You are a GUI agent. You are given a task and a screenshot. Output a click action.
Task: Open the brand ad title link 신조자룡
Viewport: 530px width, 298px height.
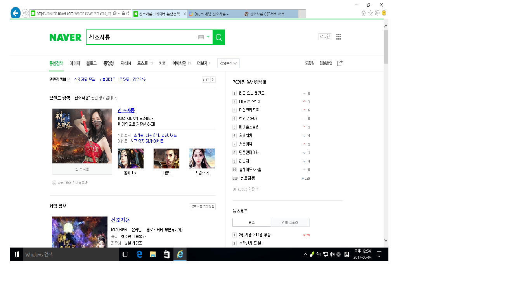[126, 111]
